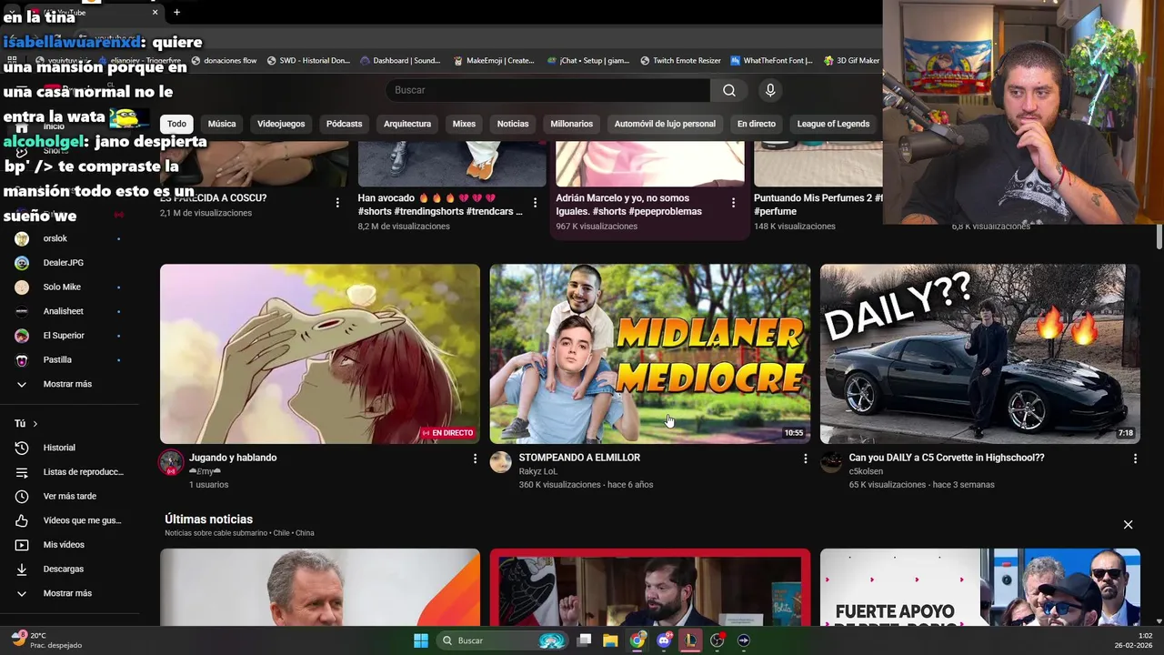Open Google Chrome from the taskbar

point(637,640)
